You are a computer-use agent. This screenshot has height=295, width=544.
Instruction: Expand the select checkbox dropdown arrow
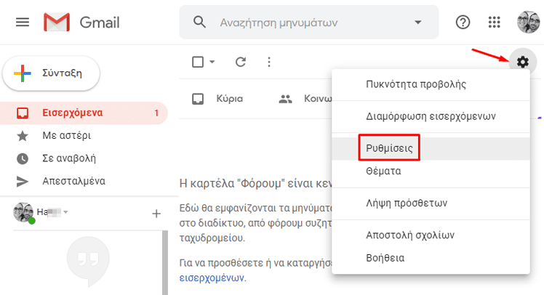[212, 62]
